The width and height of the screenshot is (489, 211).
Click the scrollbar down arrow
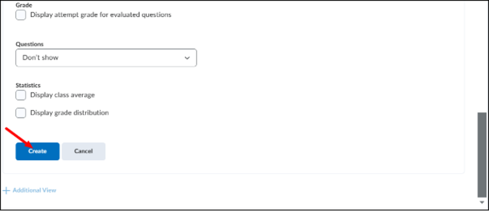(x=482, y=202)
